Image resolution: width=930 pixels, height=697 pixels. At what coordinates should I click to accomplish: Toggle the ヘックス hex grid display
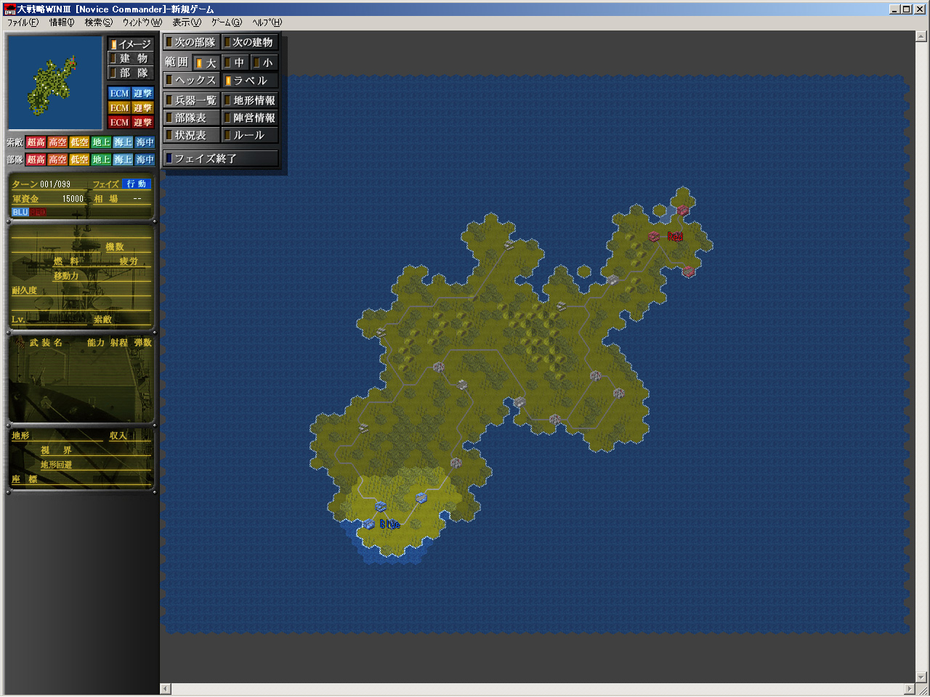[192, 81]
